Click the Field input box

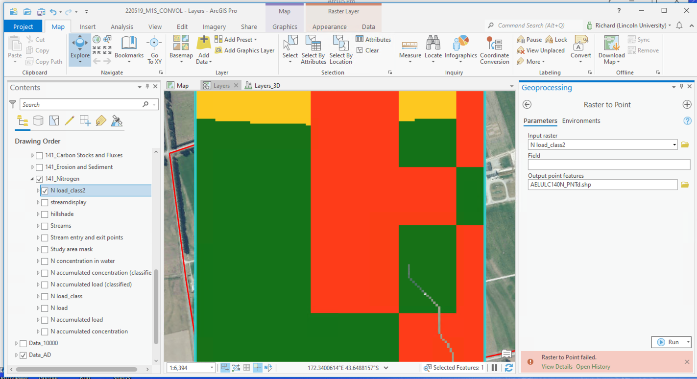[608, 165]
